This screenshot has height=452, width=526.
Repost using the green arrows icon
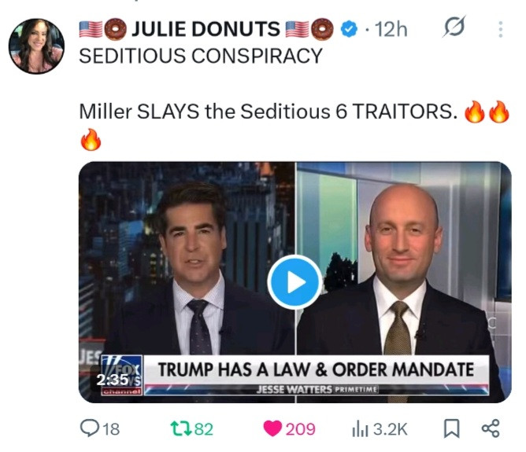pyautogui.click(x=180, y=428)
